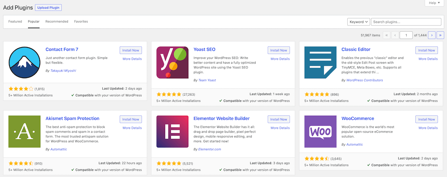Click the Akismet green A icon

coord(25,131)
